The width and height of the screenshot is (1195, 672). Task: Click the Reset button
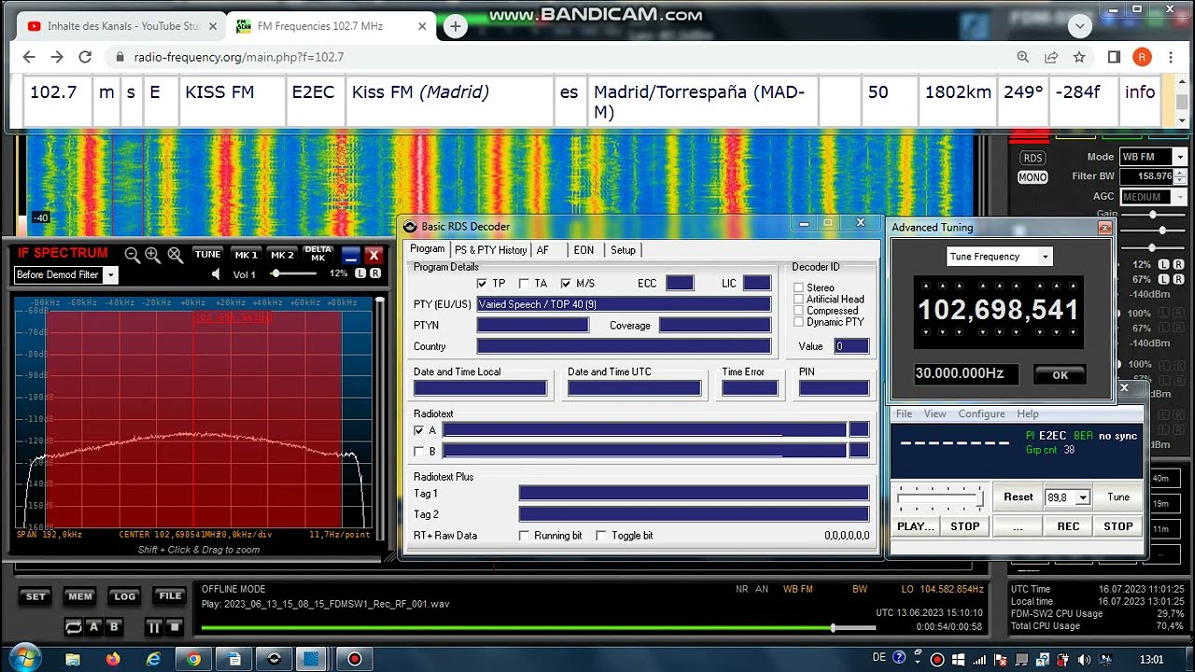[1019, 497]
